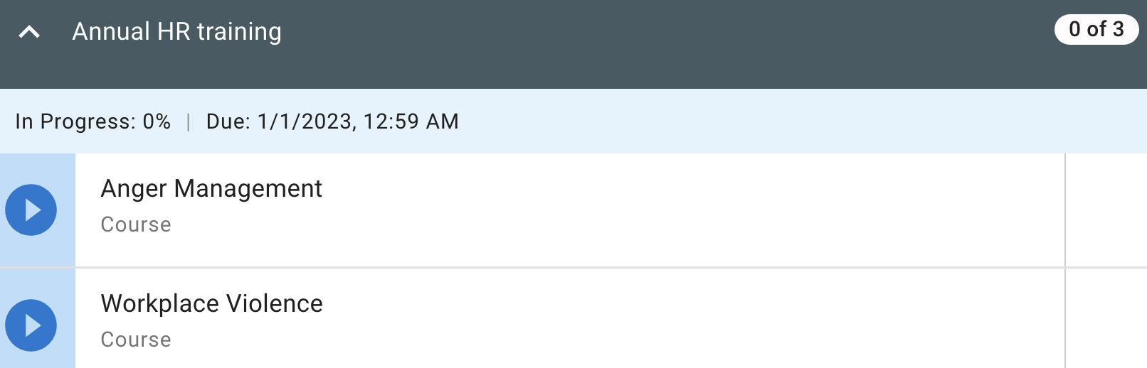Click the Due: 1/1/2023 date text
The width and height of the screenshot is (1147, 368).
pos(332,121)
